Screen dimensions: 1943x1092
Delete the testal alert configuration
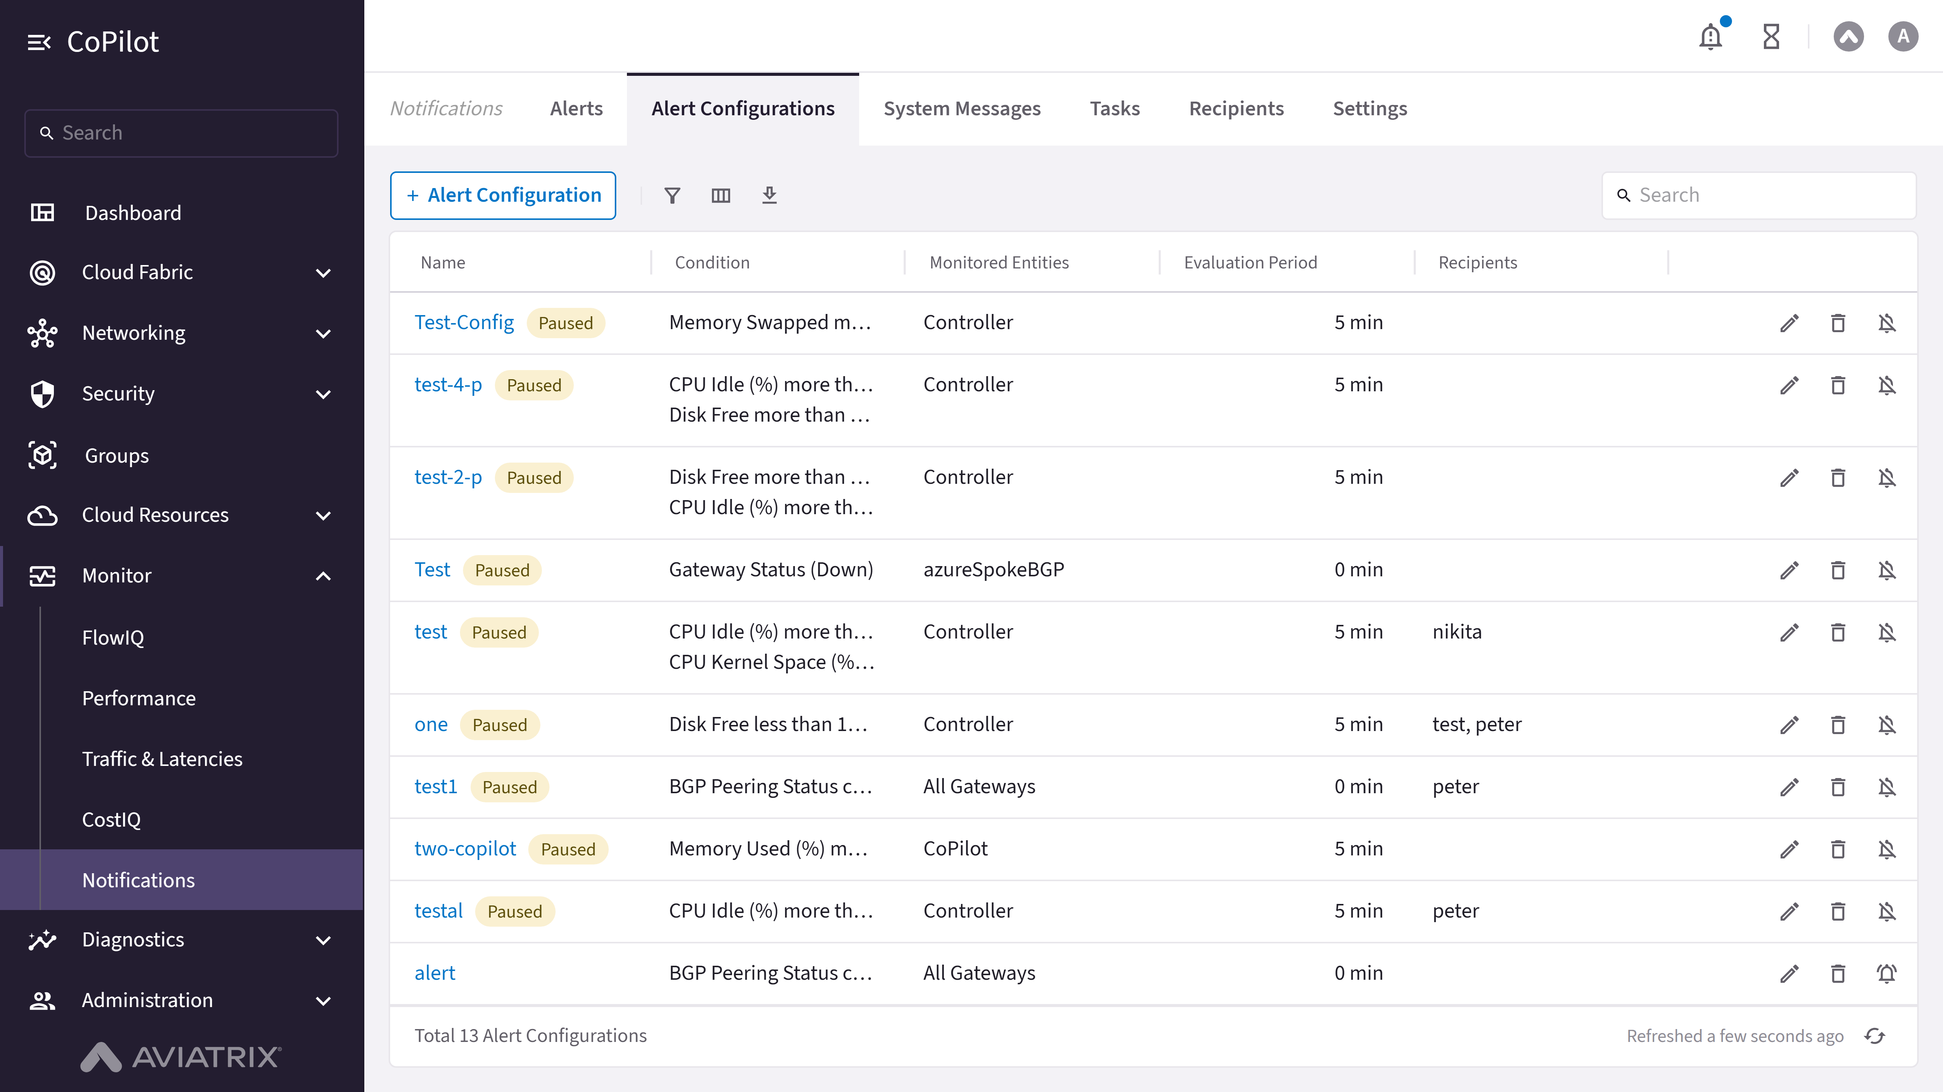(1838, 912)
